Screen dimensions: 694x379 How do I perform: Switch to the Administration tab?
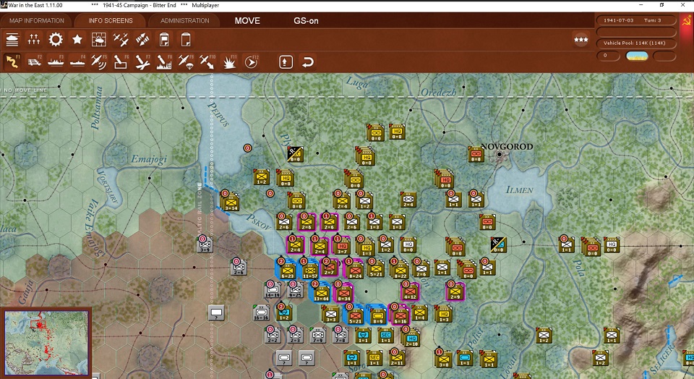(x=185, y=21)
